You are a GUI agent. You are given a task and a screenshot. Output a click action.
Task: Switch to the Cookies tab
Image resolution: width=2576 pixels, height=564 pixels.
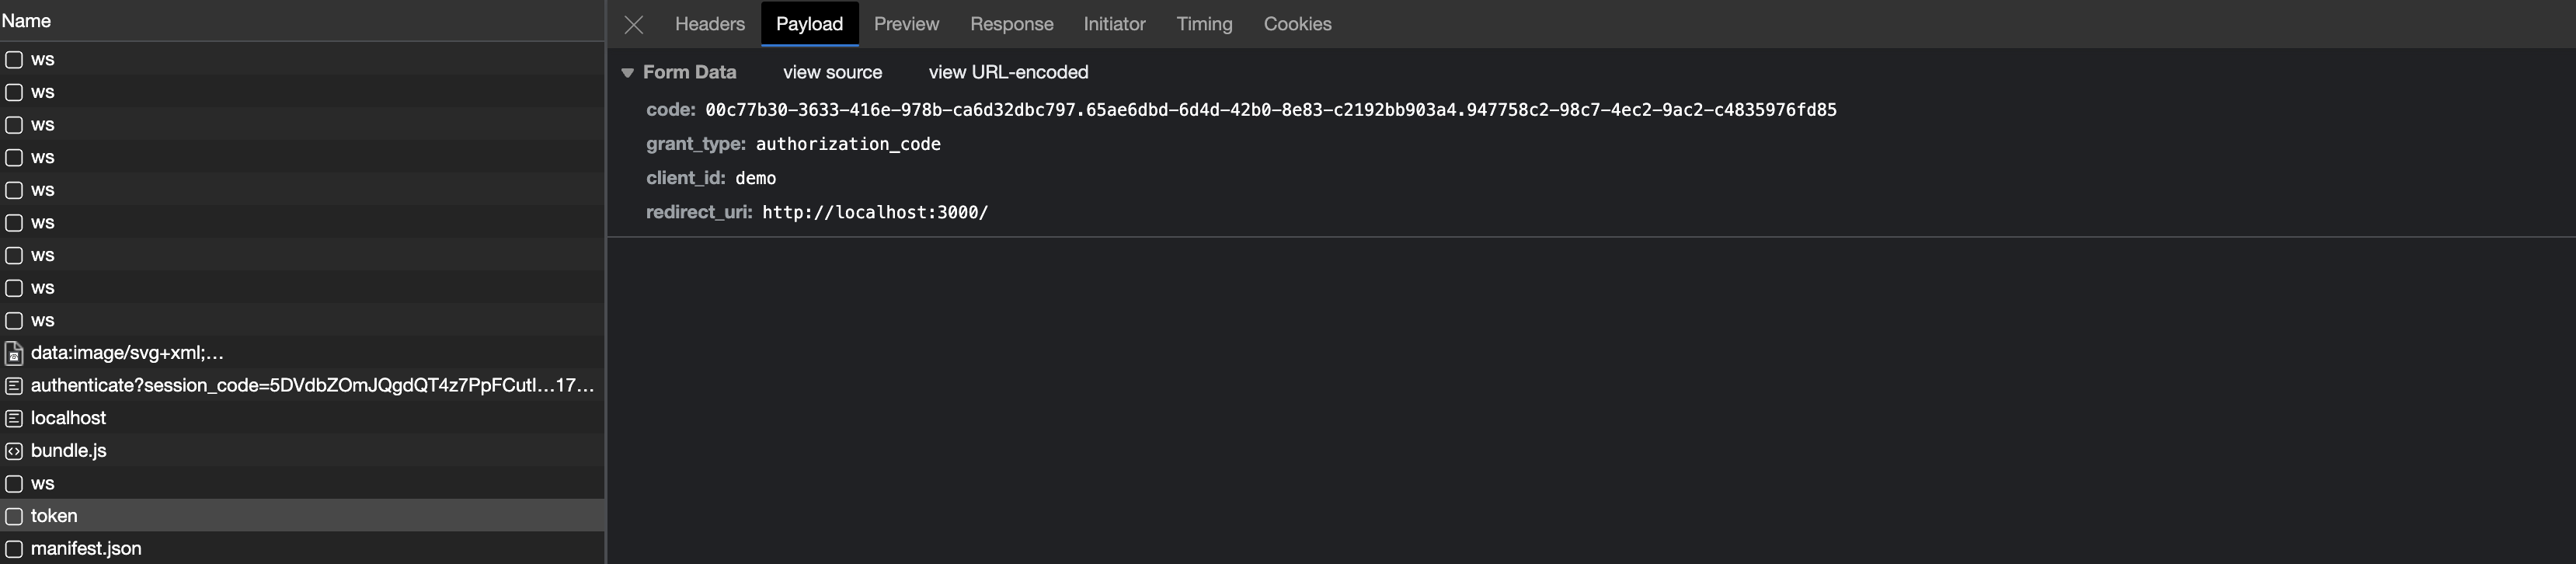click(x=1297, y=24)
